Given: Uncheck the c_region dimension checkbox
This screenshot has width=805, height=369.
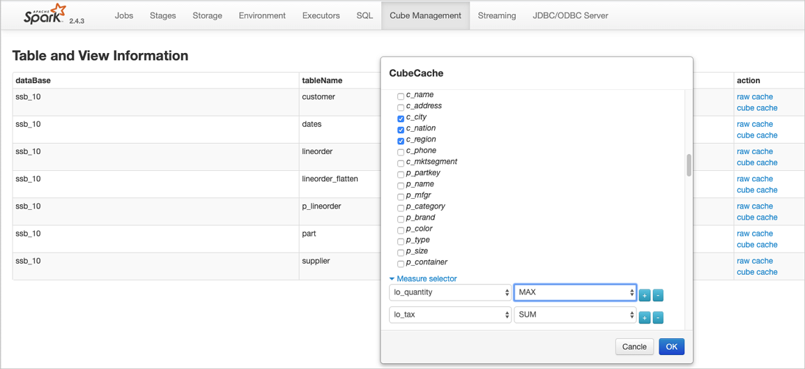Looking at the screenshot, I should pyautogui.click(x=401, y=141).
